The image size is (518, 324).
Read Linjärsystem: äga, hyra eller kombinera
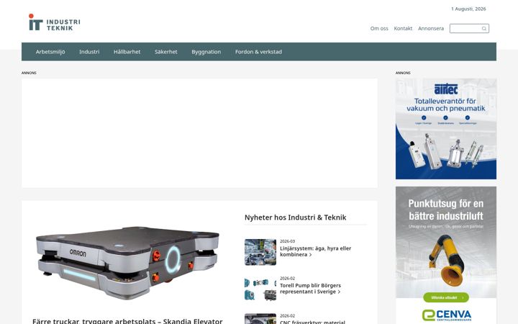click(316, 251)
